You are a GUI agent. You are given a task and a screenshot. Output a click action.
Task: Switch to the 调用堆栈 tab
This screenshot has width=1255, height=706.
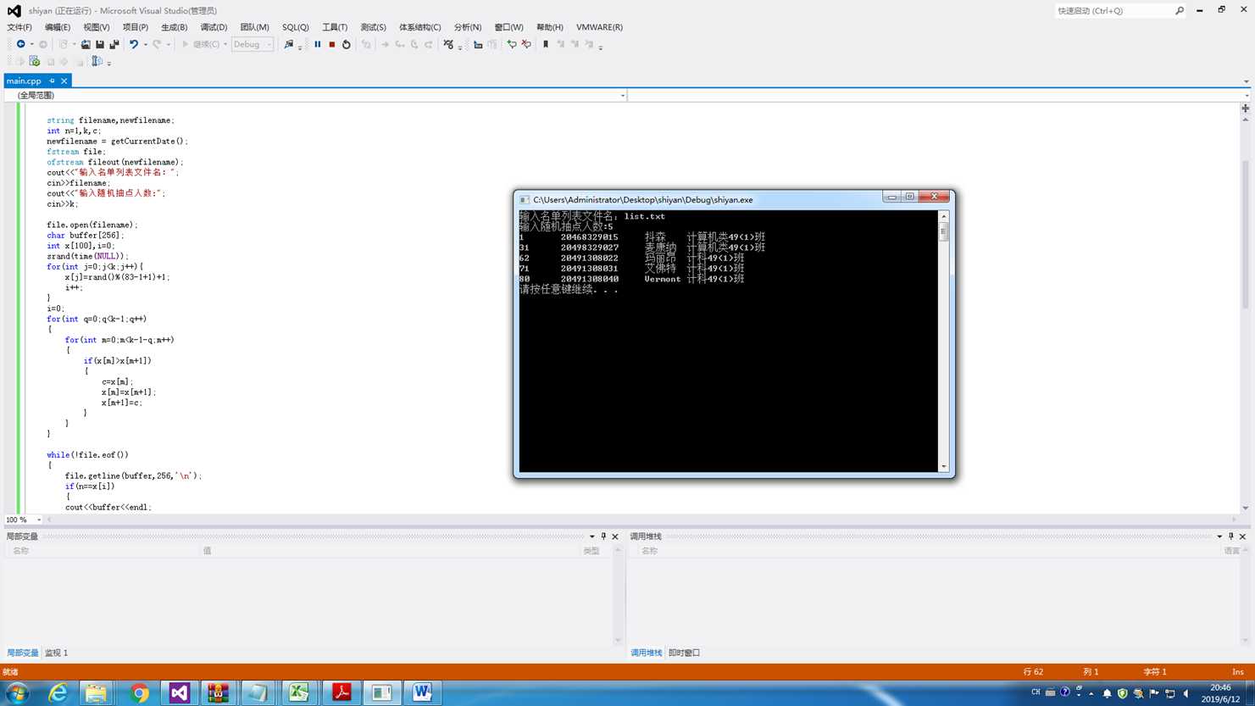(647, 653)
